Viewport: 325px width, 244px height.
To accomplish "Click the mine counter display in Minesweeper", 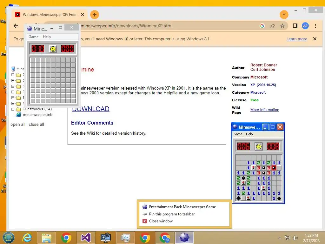I will (x=38, y=49).
